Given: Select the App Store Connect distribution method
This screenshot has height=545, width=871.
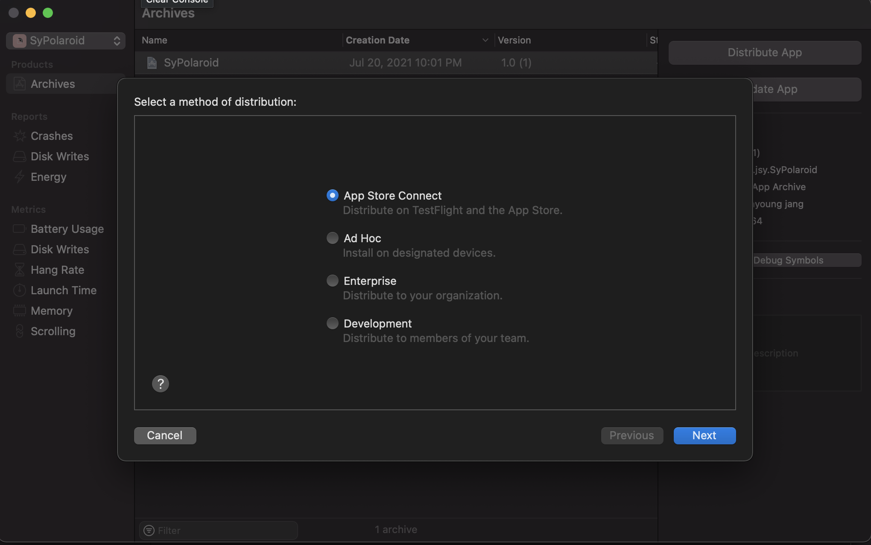Looking at the screenshot, I should (x=332, y=195).
